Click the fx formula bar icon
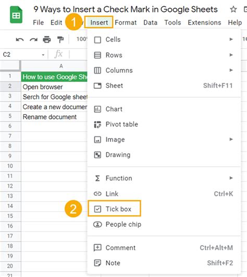 [58, 54]
